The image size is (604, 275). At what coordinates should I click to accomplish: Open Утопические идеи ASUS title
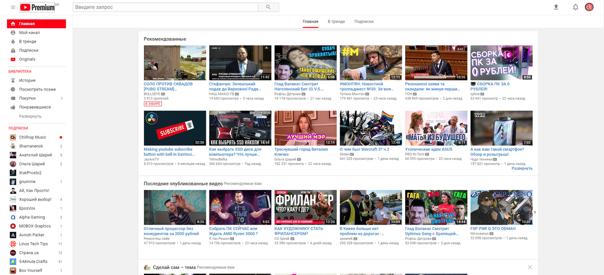point(428,149)
